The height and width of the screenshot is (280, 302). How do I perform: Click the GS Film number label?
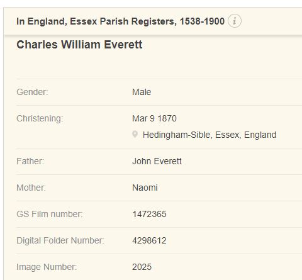[50, 214]
